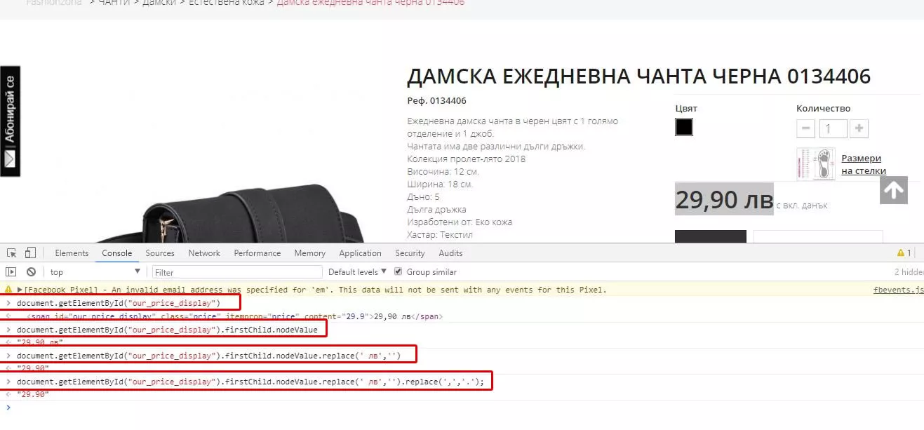The image size is (924, 430).
Task: Open the Sources tab
Action: coord(160,253)
